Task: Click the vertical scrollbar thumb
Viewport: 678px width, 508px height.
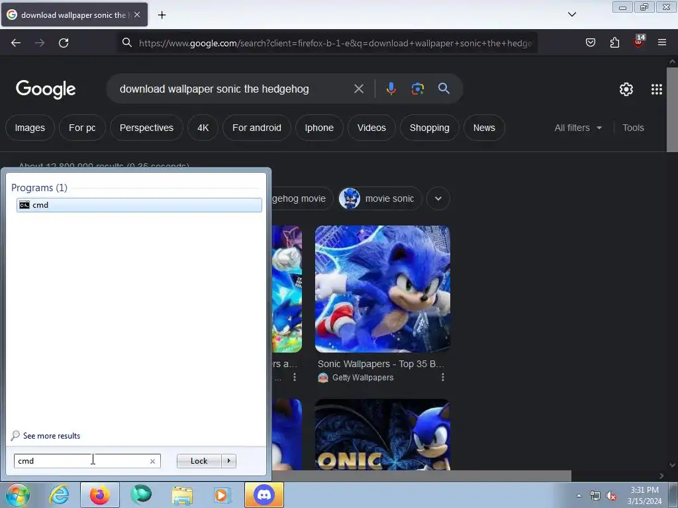Action: 672,110
